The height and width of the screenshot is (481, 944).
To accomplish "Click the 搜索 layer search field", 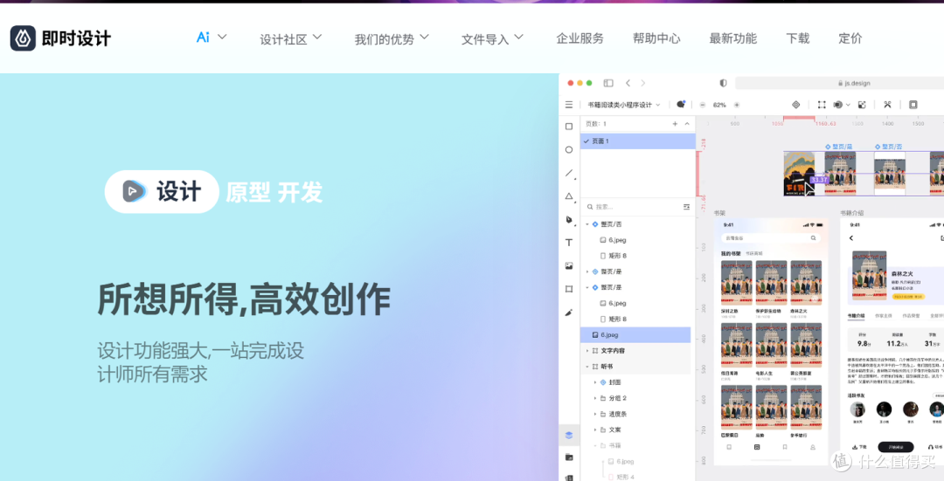I will (632, 207).
